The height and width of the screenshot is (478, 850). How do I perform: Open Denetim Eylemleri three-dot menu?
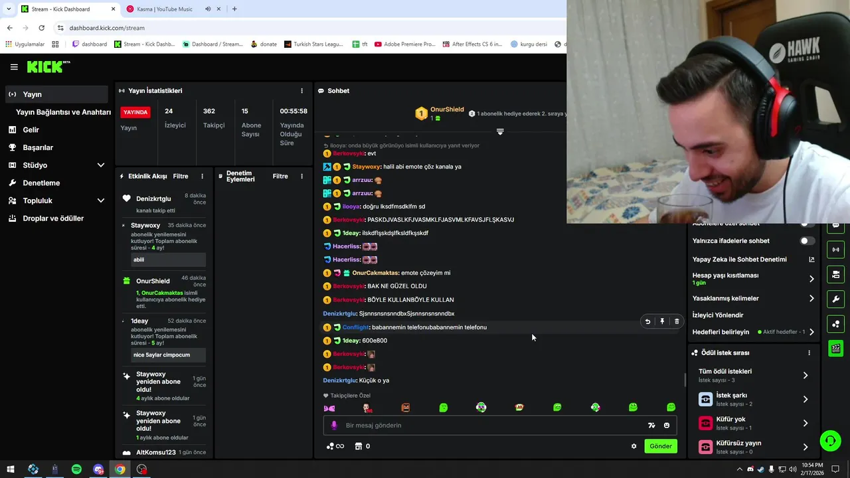point(301,177)
